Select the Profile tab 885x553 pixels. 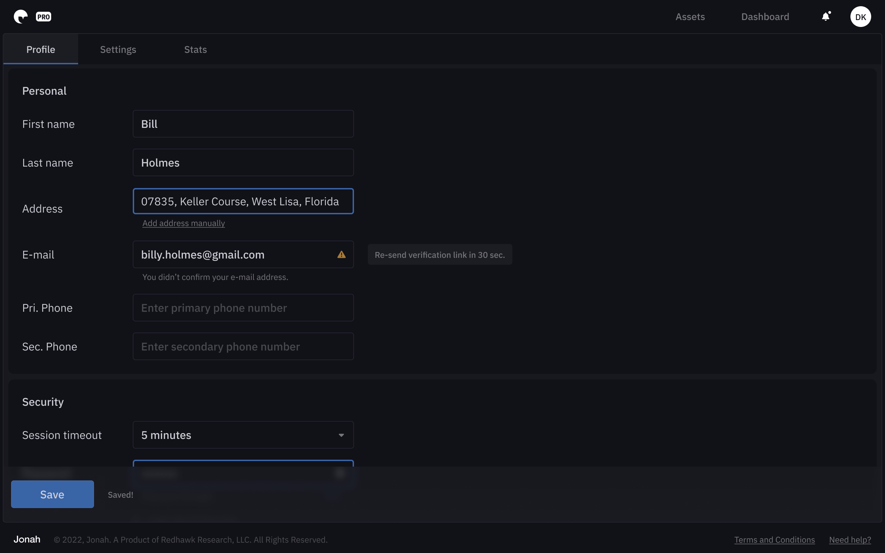[40, 49]
